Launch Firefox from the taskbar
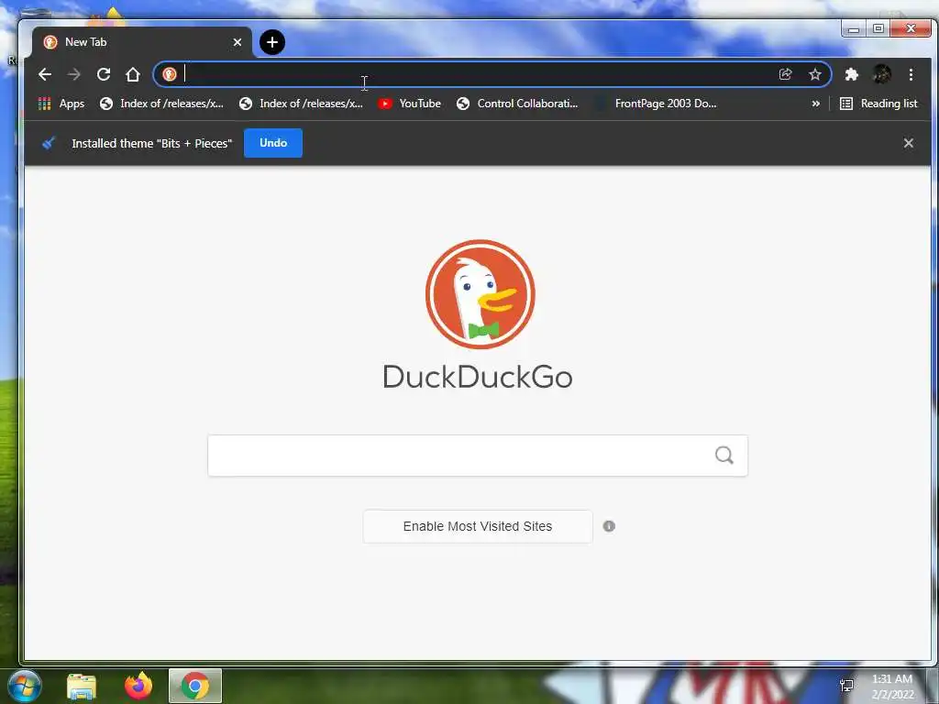The height and width of the screenshot is (704, 939). 138,686
